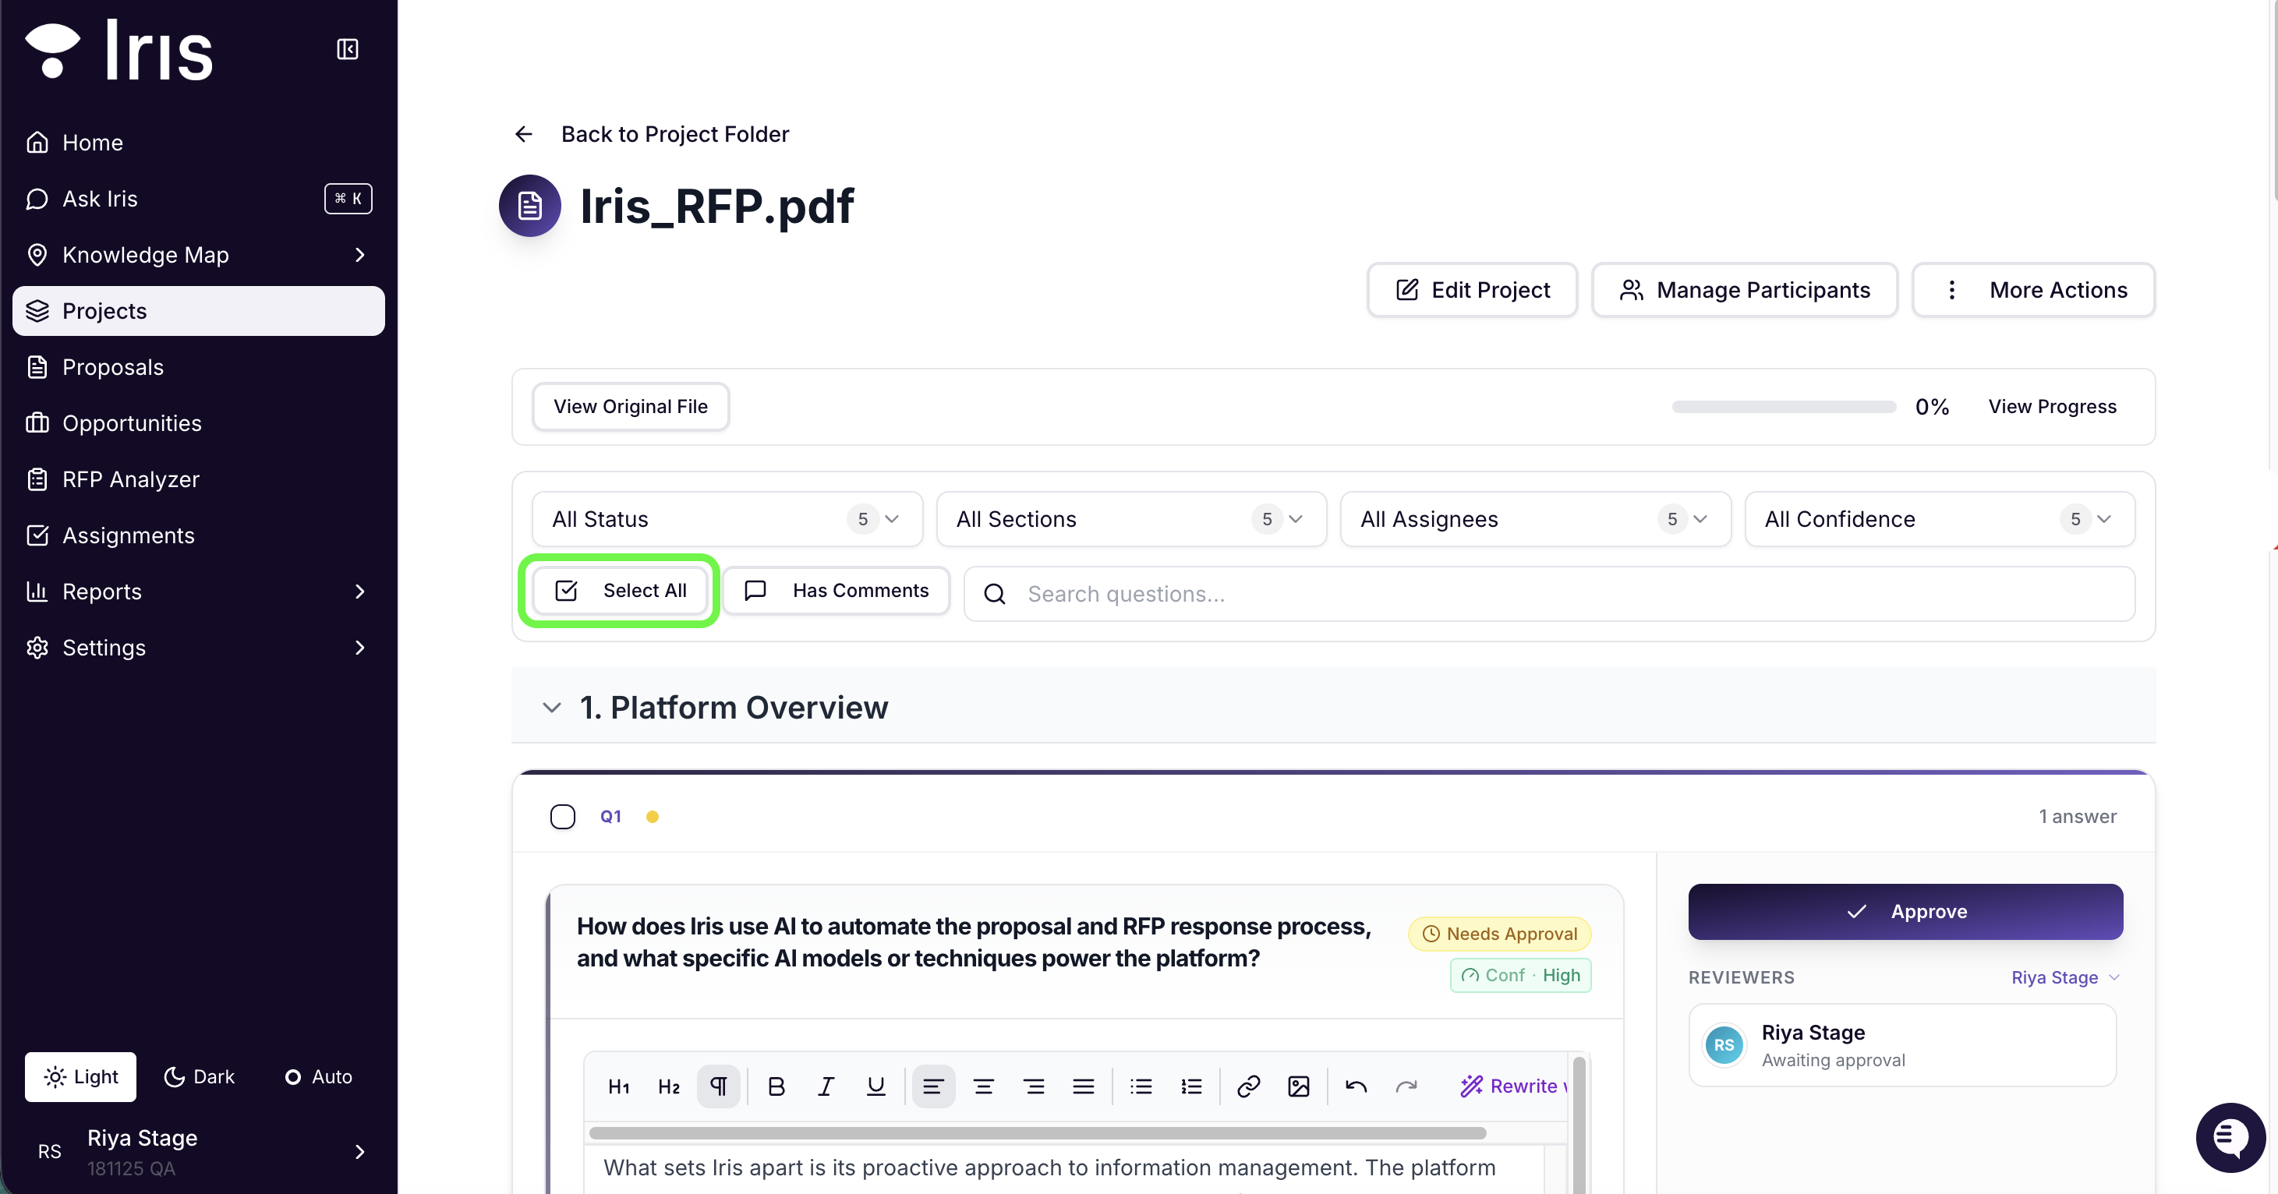
Task: Toggle bold formatting
Action: click(776, 1086)
